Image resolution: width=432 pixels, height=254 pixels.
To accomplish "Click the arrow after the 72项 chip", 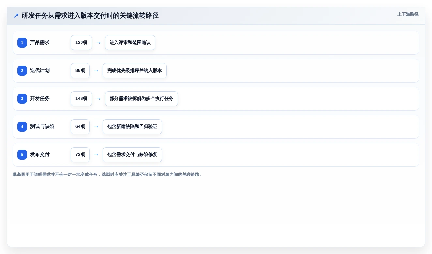I will (x=96, y=155).
